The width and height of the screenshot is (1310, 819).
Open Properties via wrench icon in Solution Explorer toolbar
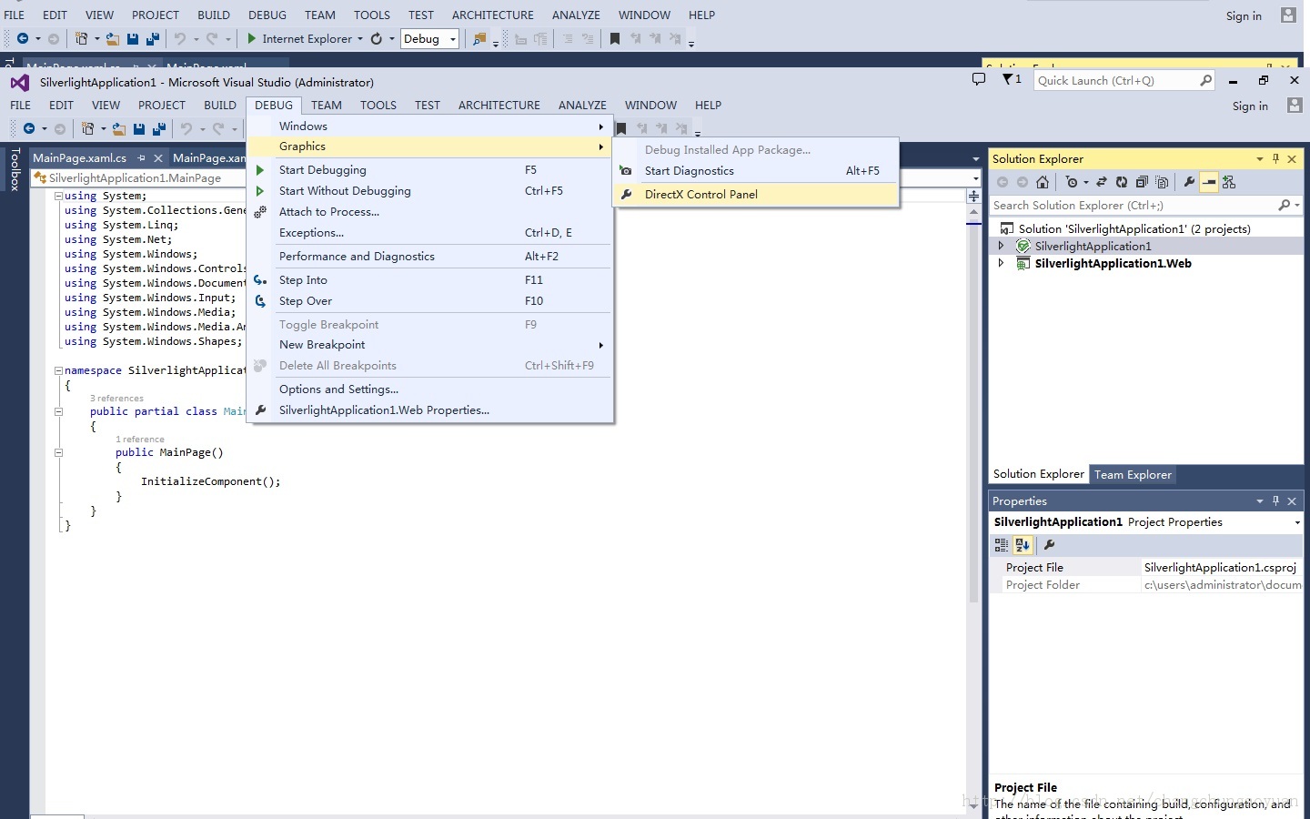point(1189,182)
